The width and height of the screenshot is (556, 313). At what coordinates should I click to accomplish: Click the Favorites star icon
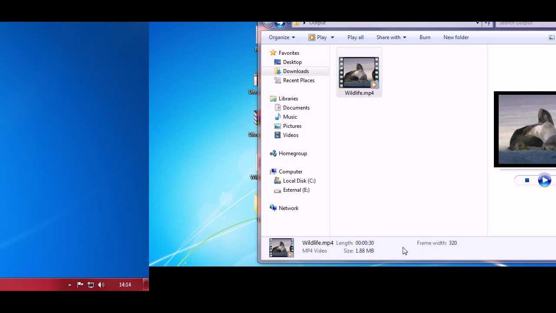pyautogui.click(x=273, y=53)
